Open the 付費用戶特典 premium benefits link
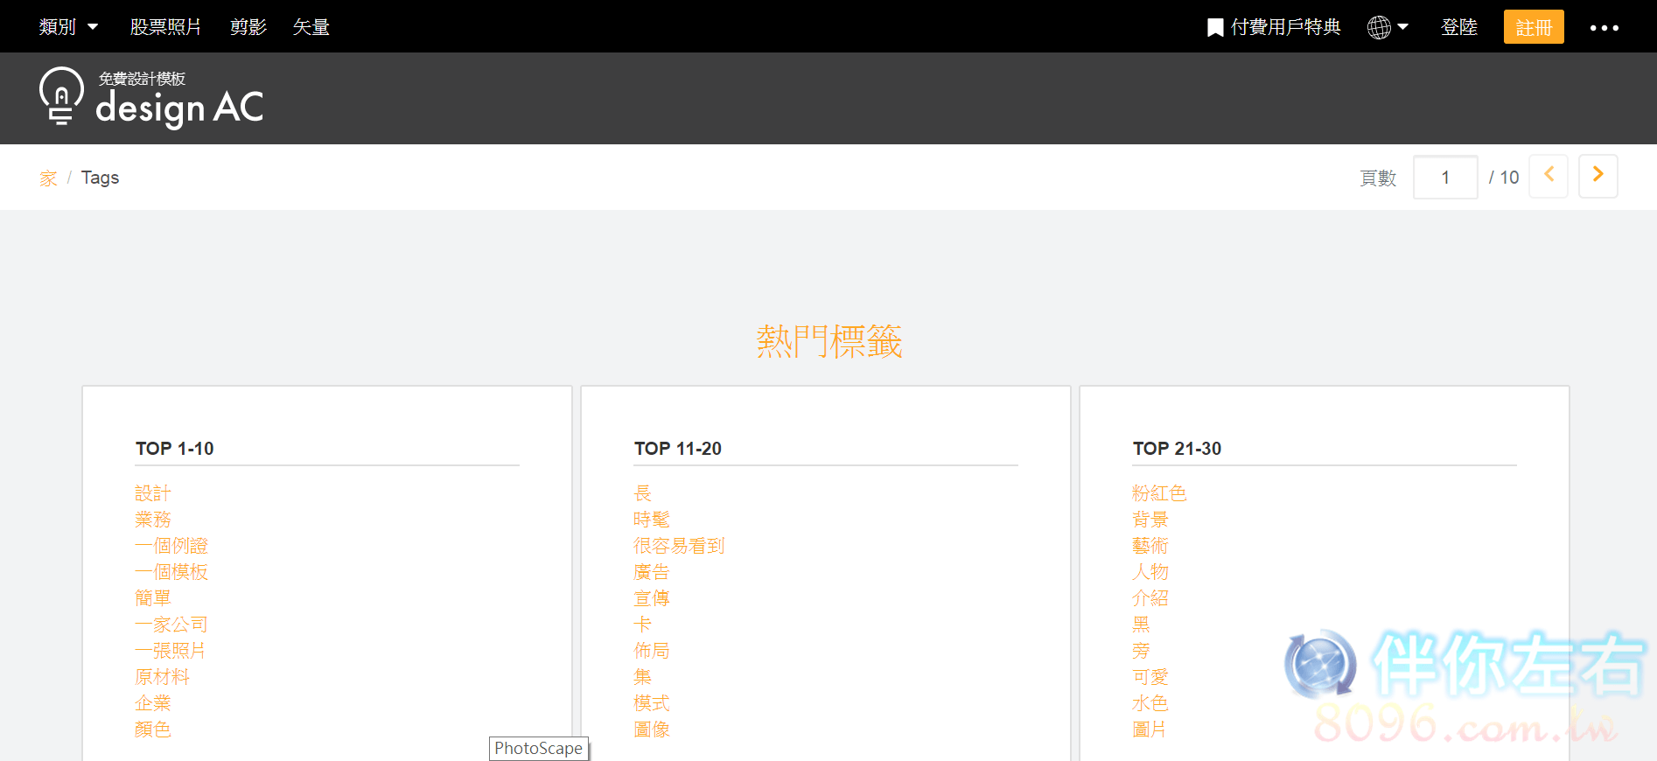The image size is (1657, 761). (1285, 27)
